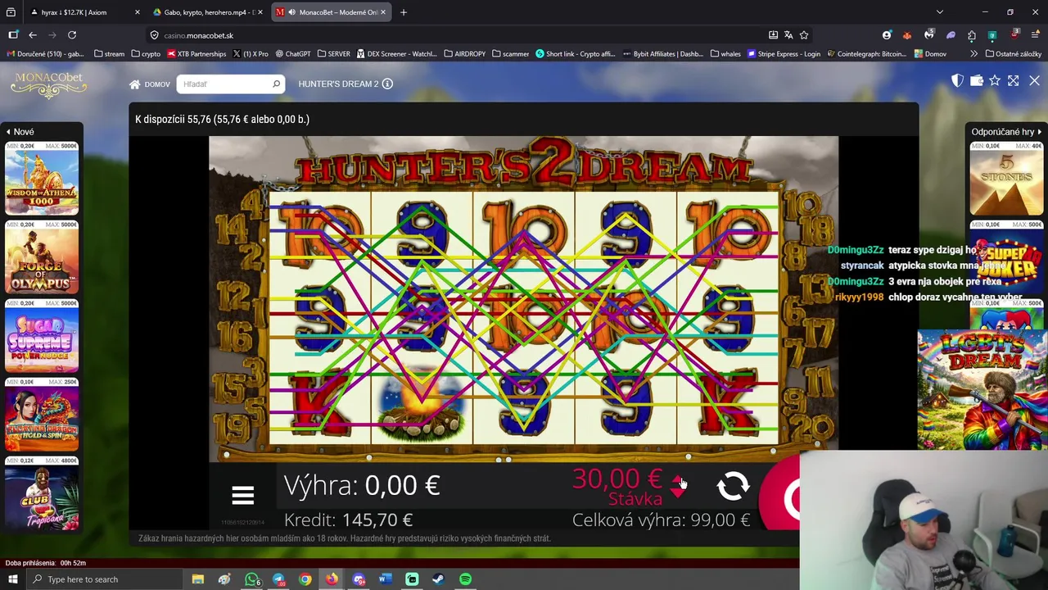The width and height of the screenshot is (1048, 590).
Task: Open the browser account profile icon
Action: click(887, 35)
